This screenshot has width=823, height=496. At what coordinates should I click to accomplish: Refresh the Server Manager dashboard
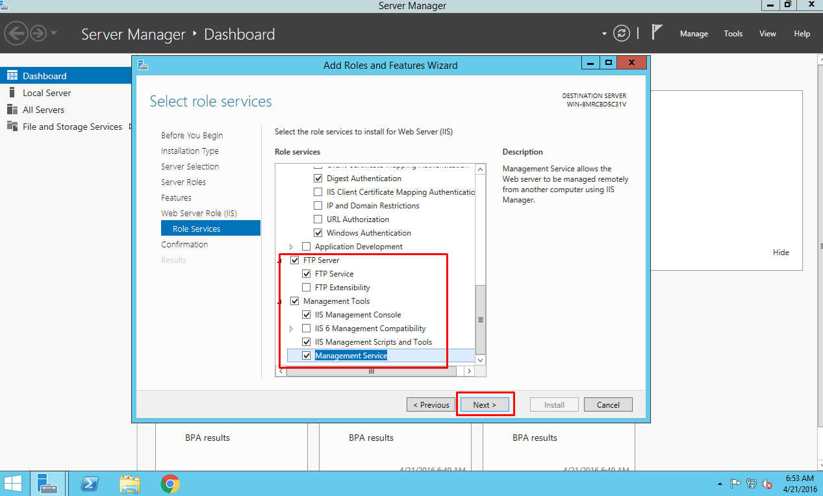(622, 34)
